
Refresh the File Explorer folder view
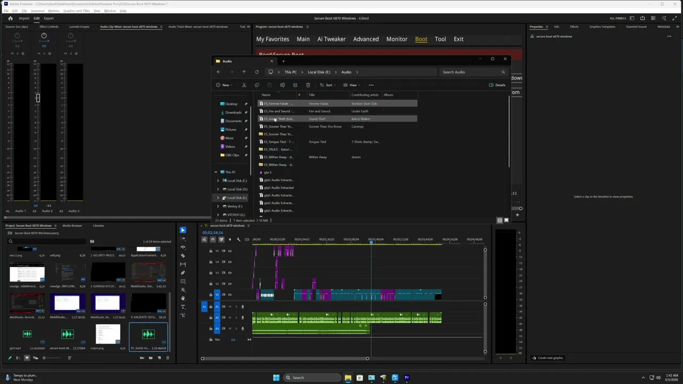(257, 72)
